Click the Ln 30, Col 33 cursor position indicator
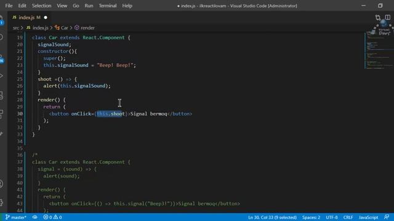Viewport: 394px width, 221px height. coord(272,217)
